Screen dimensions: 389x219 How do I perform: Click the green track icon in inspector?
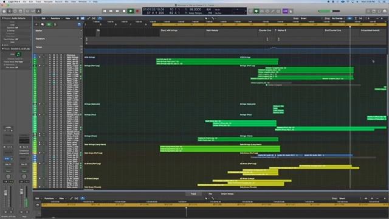18,54
